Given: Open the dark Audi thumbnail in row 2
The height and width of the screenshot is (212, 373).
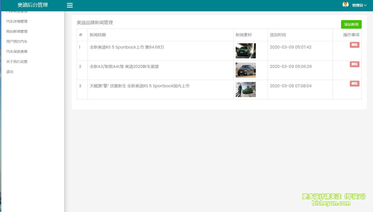Looking at the screenshot, I should (x=246, y=70).
